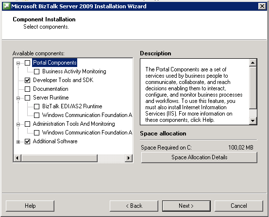Collapse the Portal Components tree node

(18, 63)
